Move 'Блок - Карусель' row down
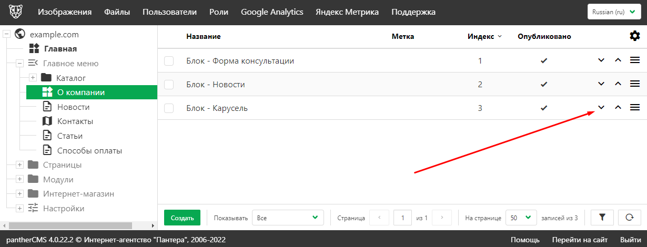Image resolution: width=647 pixels, height=247 pixels. coord(601,108)
